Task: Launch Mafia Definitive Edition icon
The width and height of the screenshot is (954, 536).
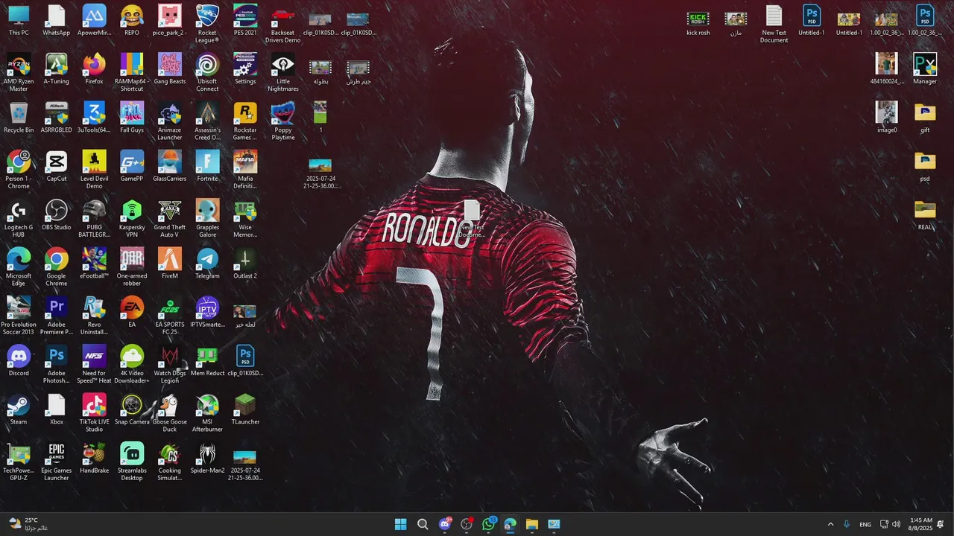Action: click(245, 169)
